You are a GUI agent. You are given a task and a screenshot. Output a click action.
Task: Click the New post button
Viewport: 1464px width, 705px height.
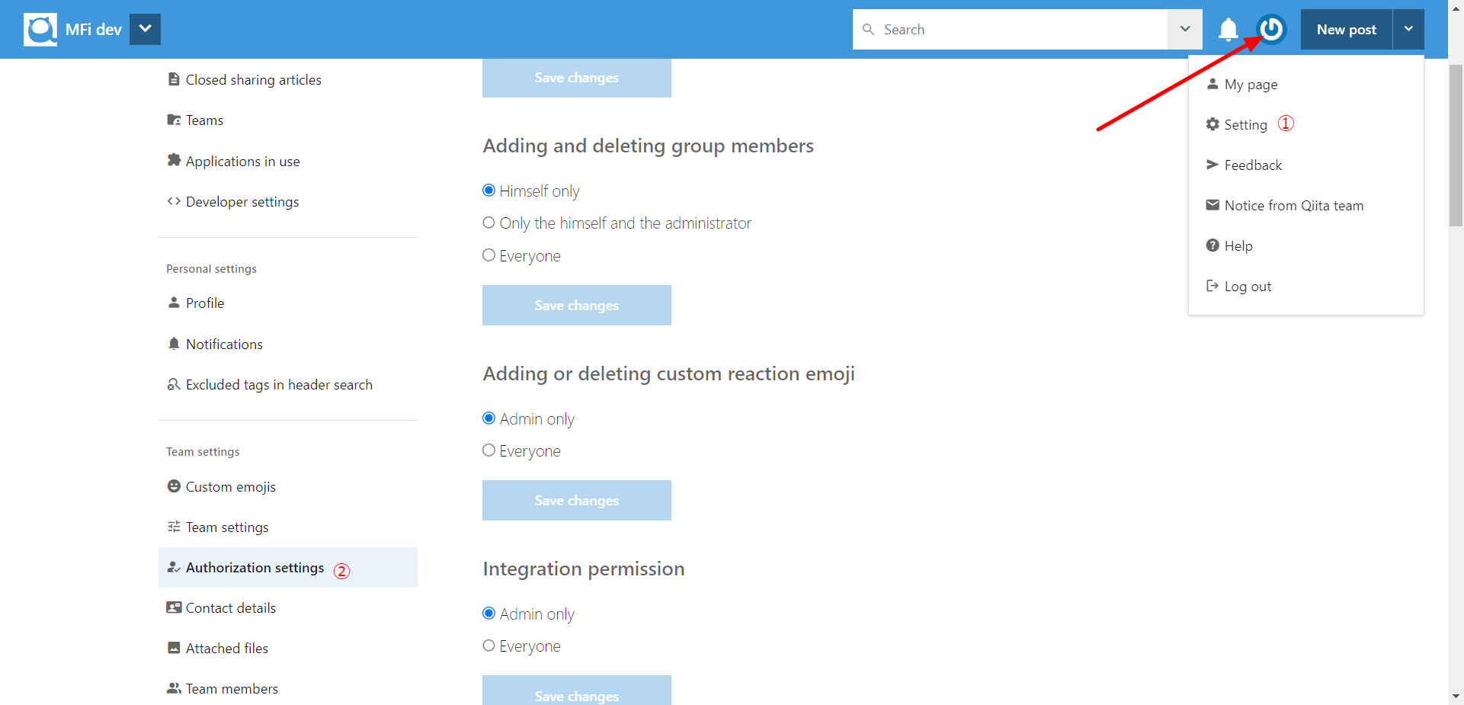click(1347, 30)
